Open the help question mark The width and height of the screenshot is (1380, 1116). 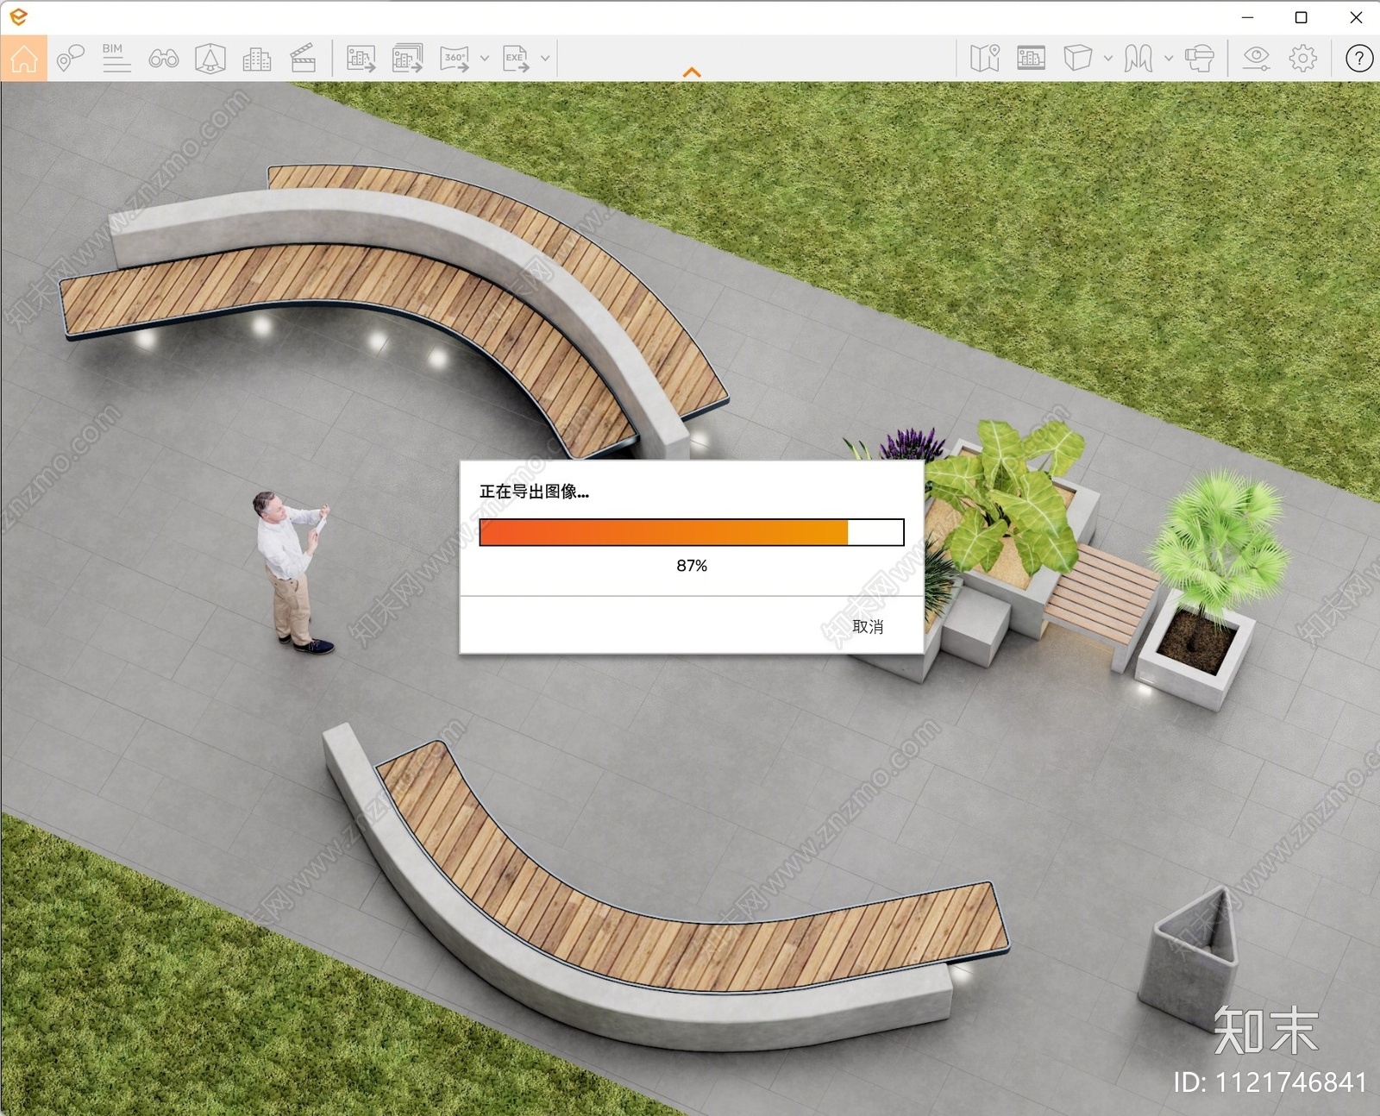click(x=1358, y=59)
